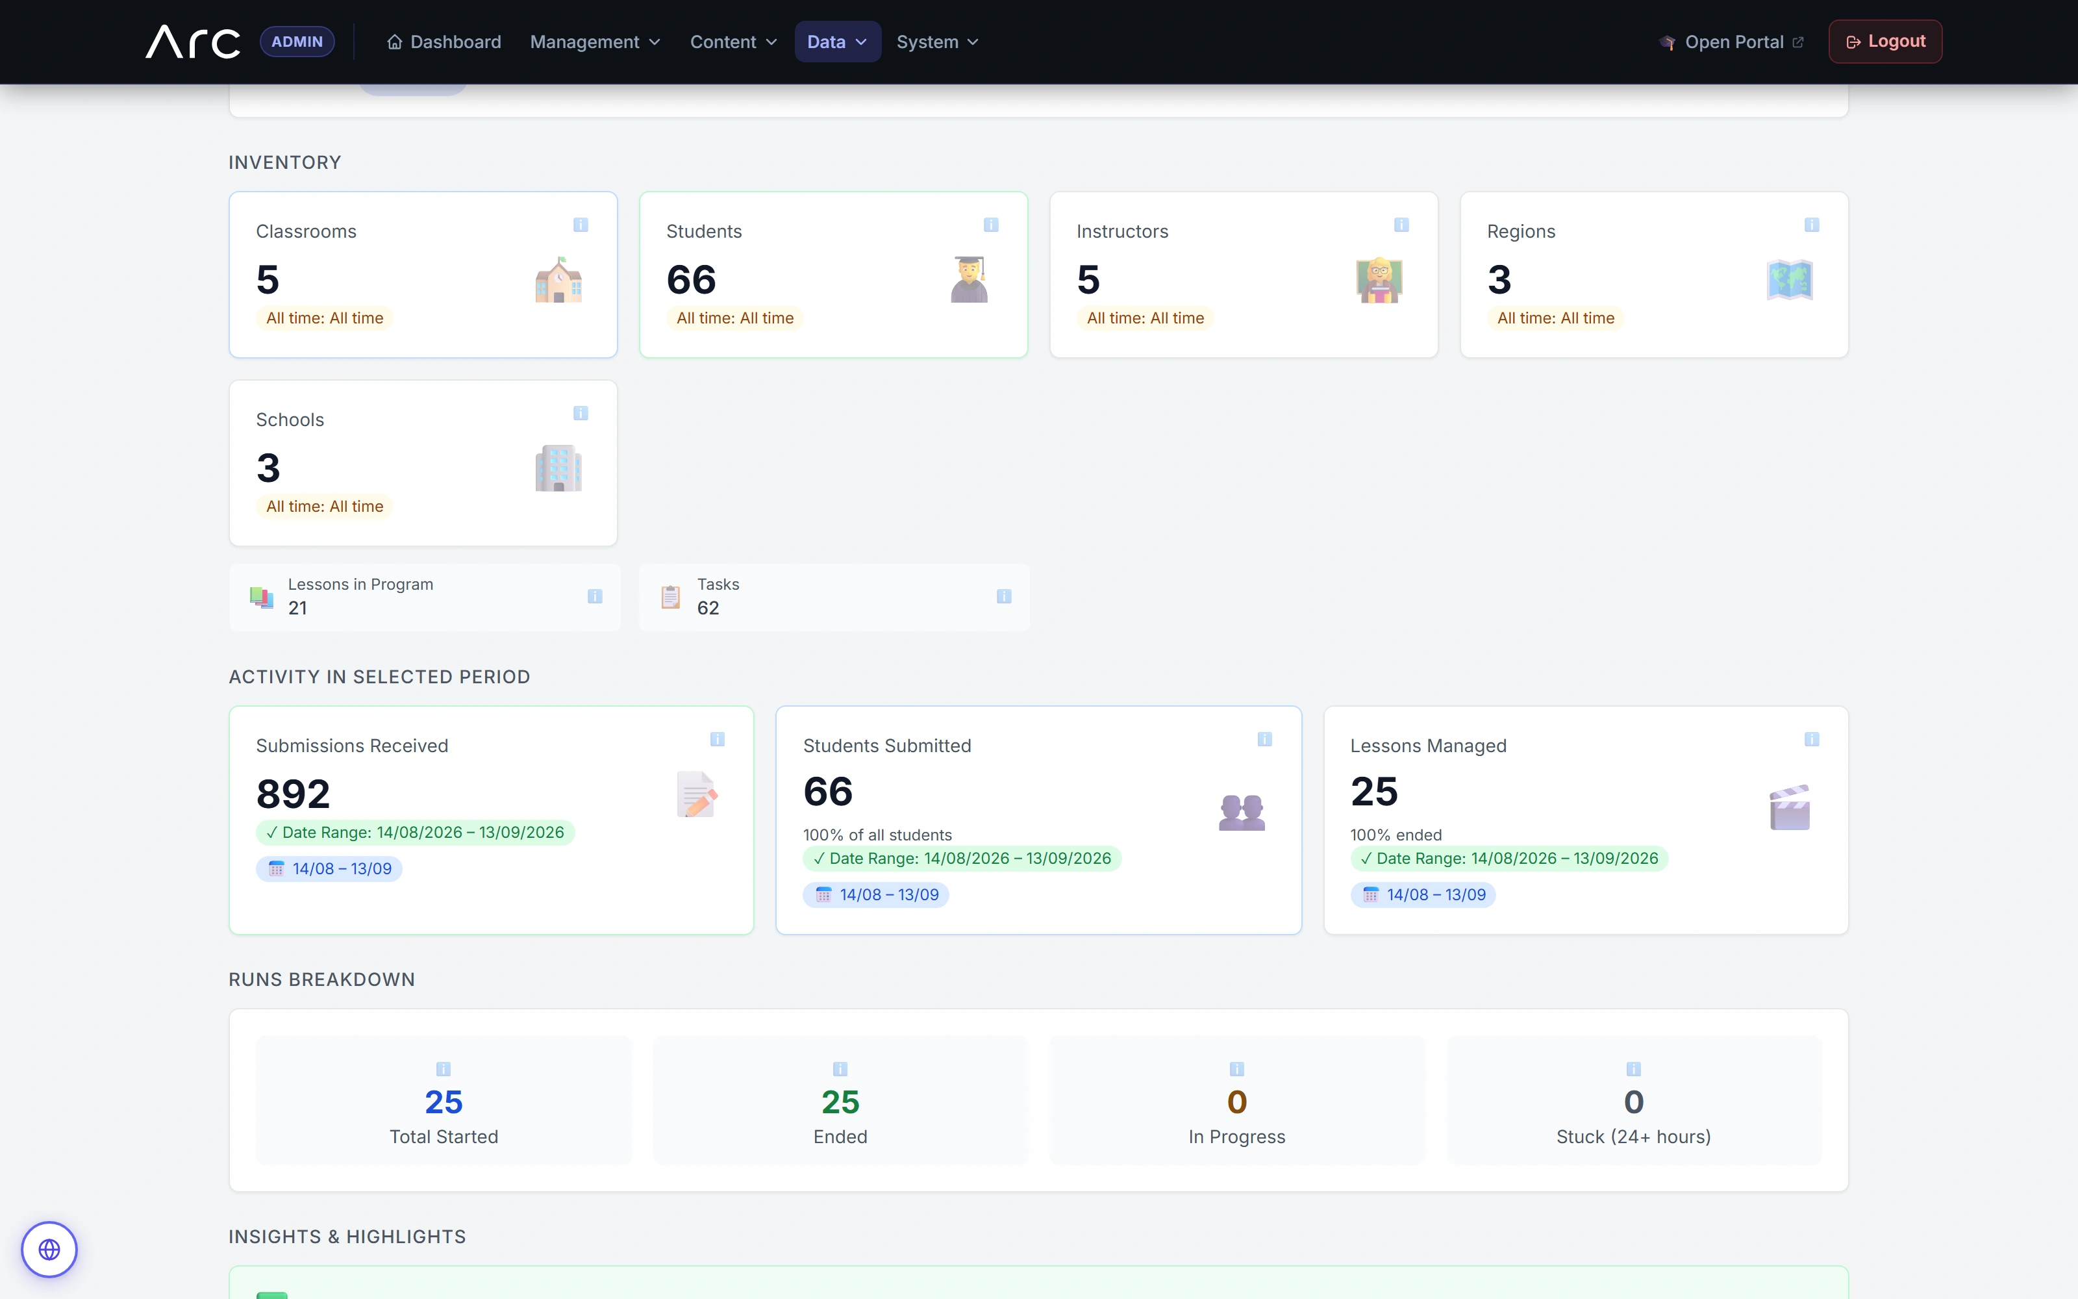This screenshot has width=2078, height=1299.
Task: Show info for In Progress runs
Action: [1236, 1069]
